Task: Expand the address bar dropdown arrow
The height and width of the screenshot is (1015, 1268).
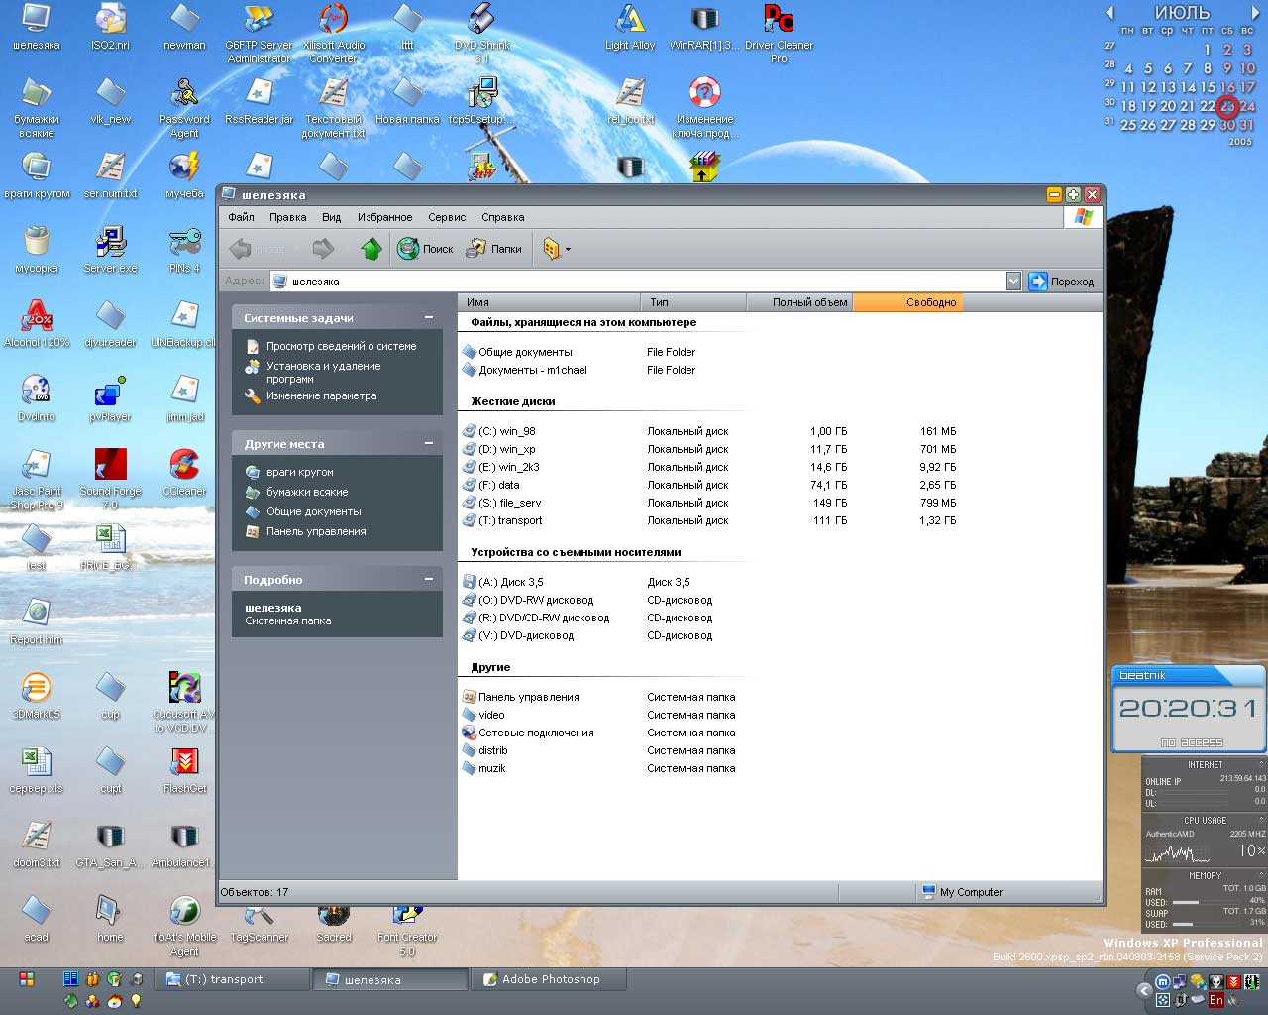Action: coord(1013,282)
